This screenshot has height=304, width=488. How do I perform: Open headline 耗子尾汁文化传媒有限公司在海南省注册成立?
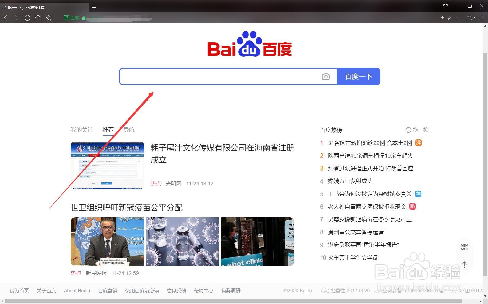tap(222, 154)
